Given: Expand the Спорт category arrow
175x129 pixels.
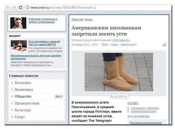Looking at the screenshot, I should (12, 117).
